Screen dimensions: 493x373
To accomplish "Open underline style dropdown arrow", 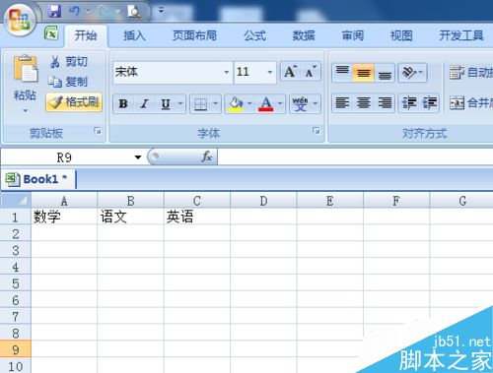I will click(180, 104).
